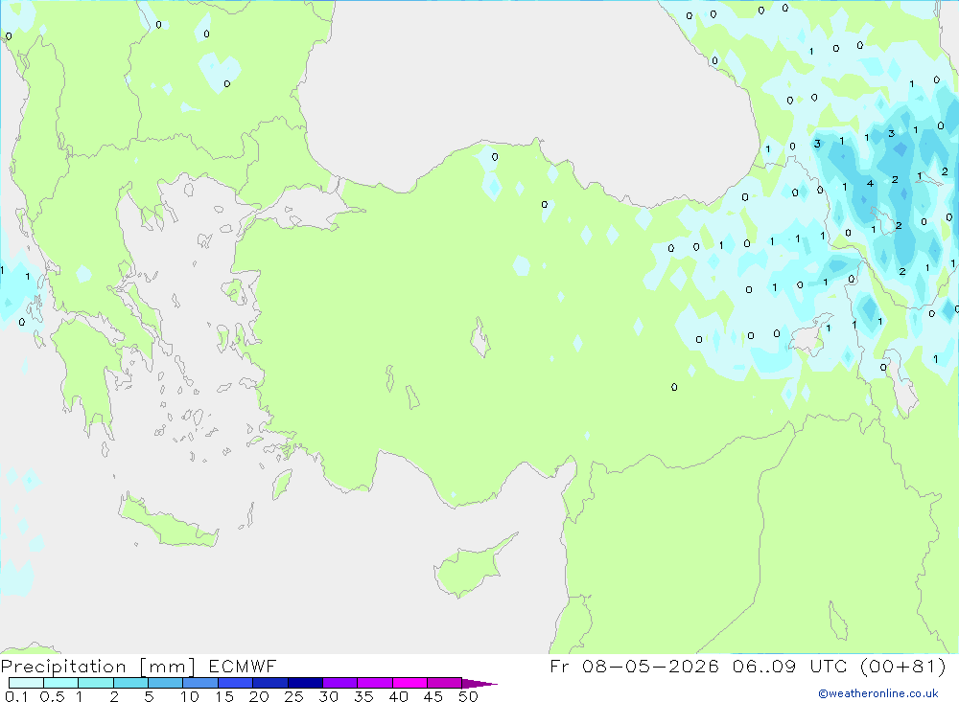Click the '0.5' legend scale label
This screenshot has height=702, width=959.
coord(52,696)
